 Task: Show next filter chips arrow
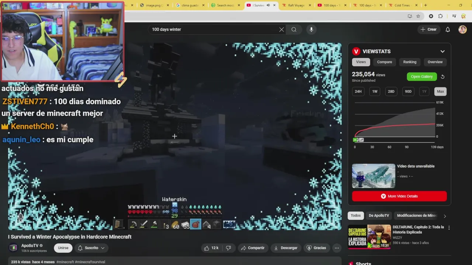pyautogui.click(x=445, y=216)
